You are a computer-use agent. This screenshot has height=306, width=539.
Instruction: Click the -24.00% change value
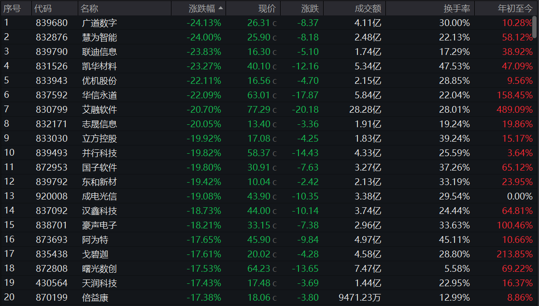pos(204,38)
